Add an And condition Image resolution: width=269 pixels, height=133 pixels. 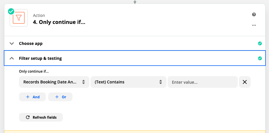pos(32,97)
